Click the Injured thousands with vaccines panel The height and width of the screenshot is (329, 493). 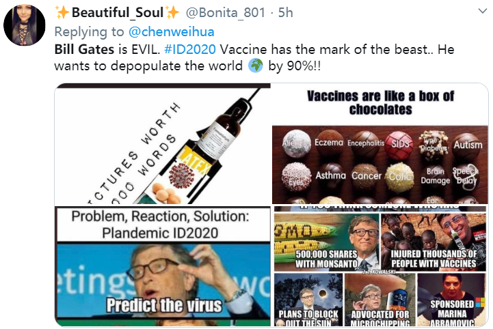(434, 242)
